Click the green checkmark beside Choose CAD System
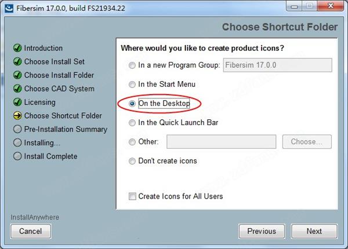 tap(17, 89)
